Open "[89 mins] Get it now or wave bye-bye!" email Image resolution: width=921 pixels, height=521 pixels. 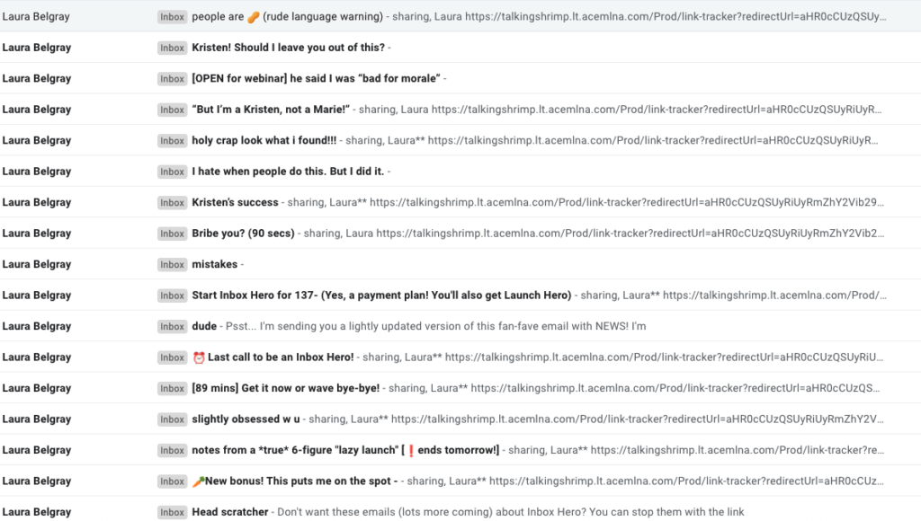pyautogui.click(x=285, y=389)
